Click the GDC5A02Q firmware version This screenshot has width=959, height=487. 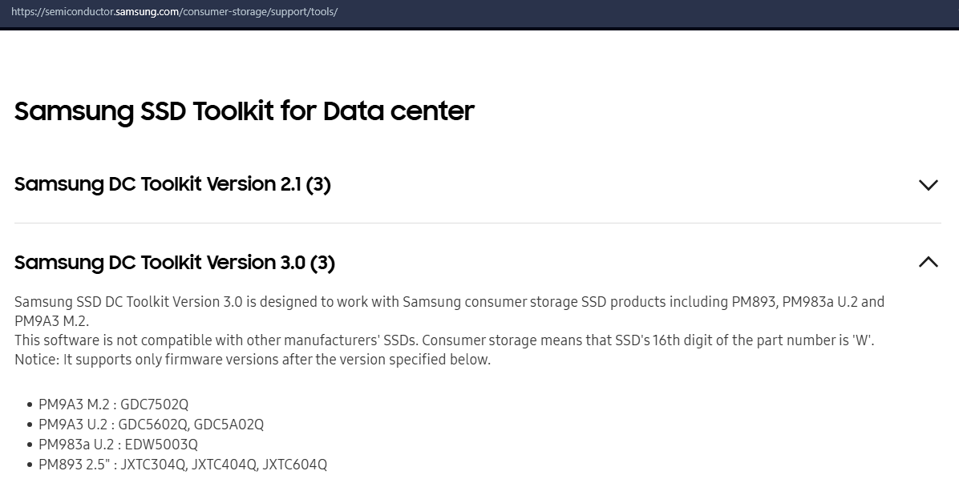[229, 425]
